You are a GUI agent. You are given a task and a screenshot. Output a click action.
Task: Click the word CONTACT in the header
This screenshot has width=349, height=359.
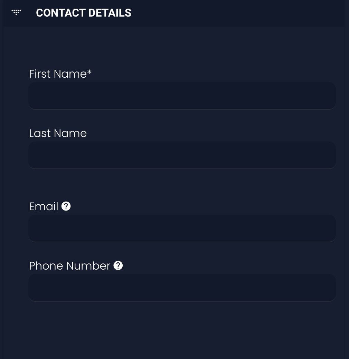click(60, 13)
